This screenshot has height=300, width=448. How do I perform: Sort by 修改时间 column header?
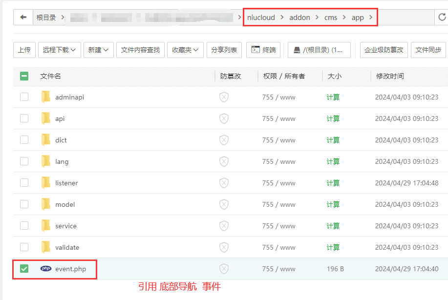pyautogui.click(x=390, y=76)
